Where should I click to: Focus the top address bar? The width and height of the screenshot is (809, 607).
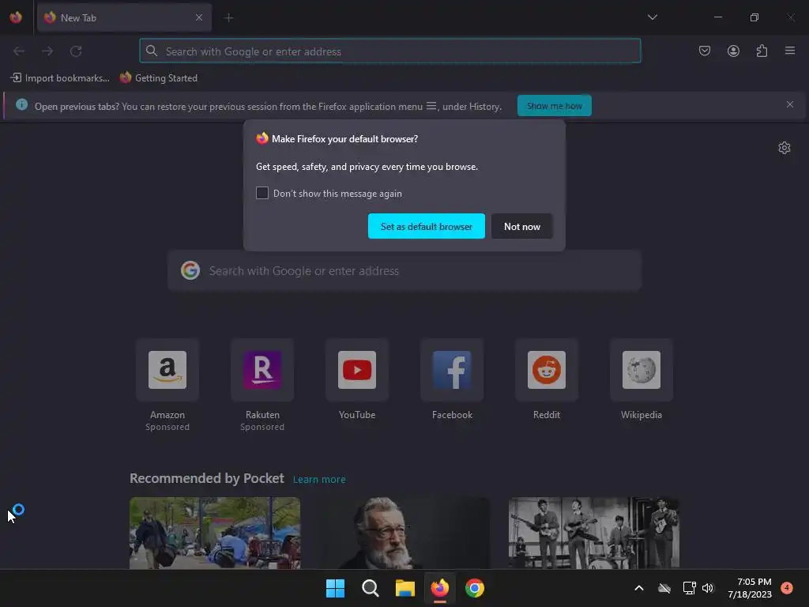pyautogui.click(x=390, y=51)
